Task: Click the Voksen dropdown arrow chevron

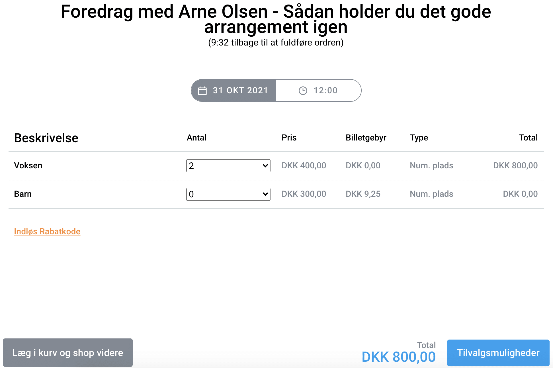Action: 265,166
